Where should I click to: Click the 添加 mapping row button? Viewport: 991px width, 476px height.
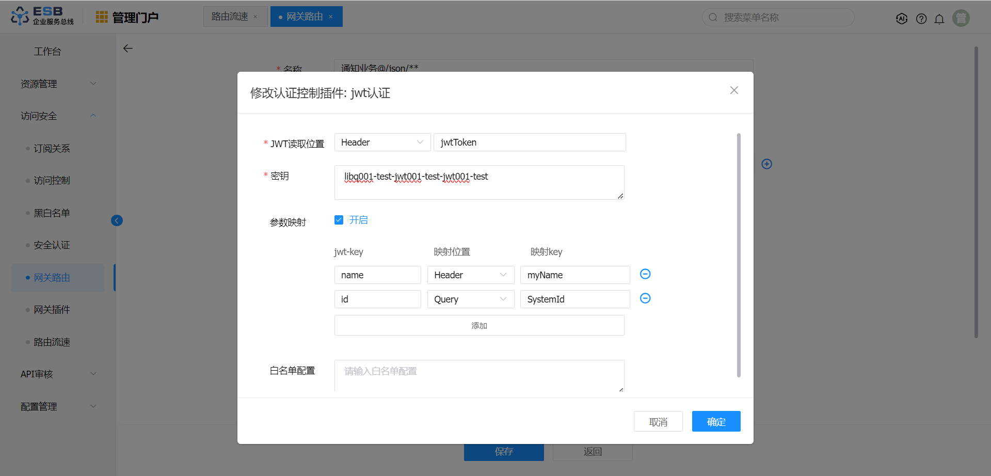click(479, 326)
